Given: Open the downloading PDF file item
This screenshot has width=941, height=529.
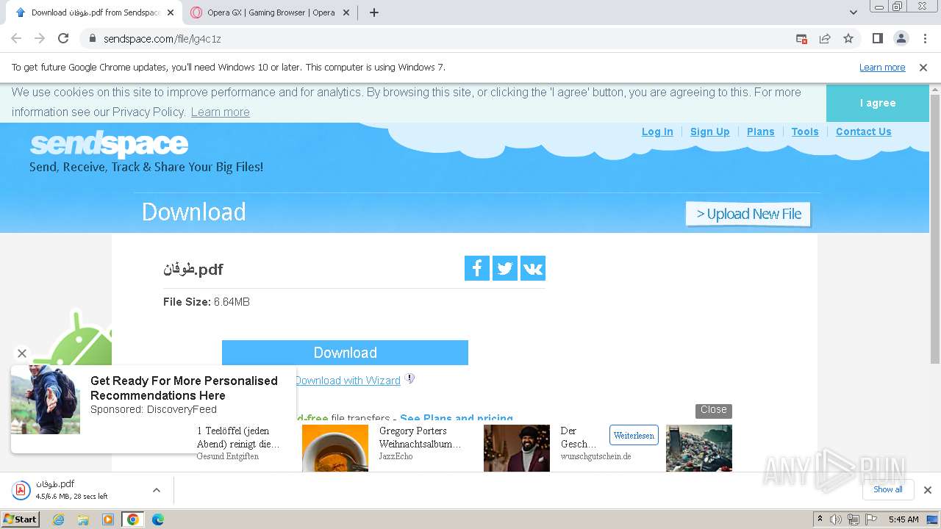Looking at the screenshot, I should (74, 490).
